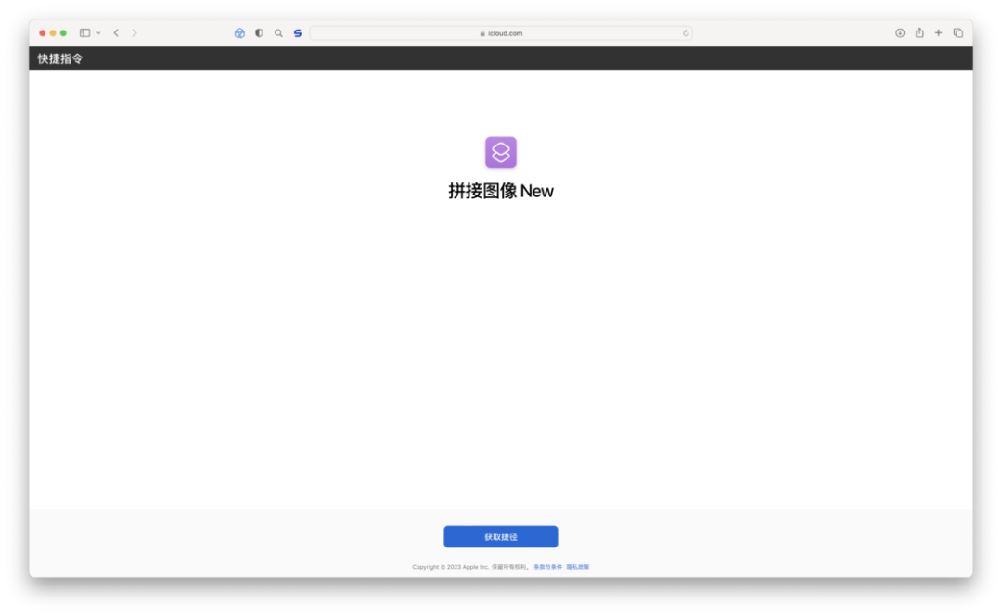Go back with the back arrow
The image size is (1002, 616).
(116, 32)
